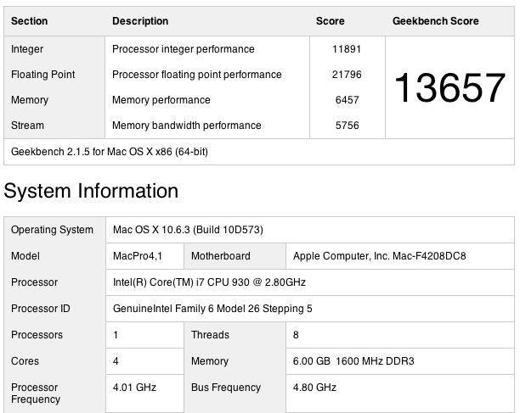Select the GenuineIntel Processor ID value
Viewport: 520px width, 413px height.
[212, 309]
